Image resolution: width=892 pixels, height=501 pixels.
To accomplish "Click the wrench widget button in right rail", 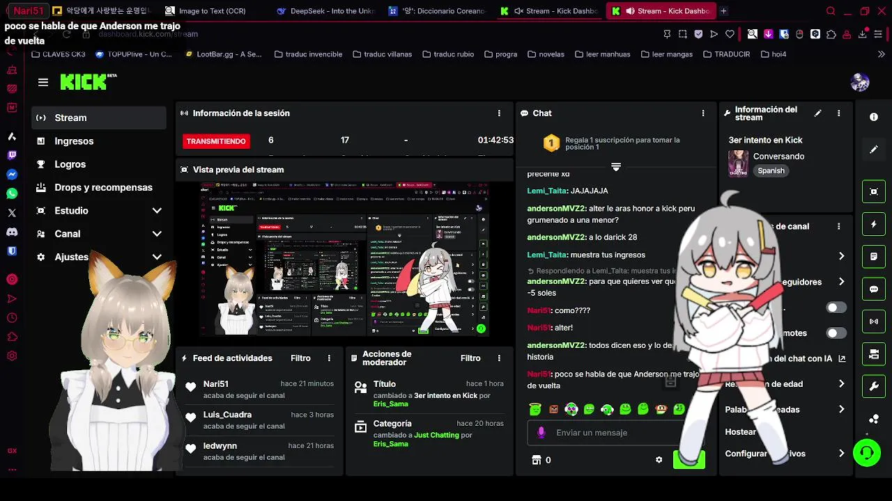I will pos(874,386).
